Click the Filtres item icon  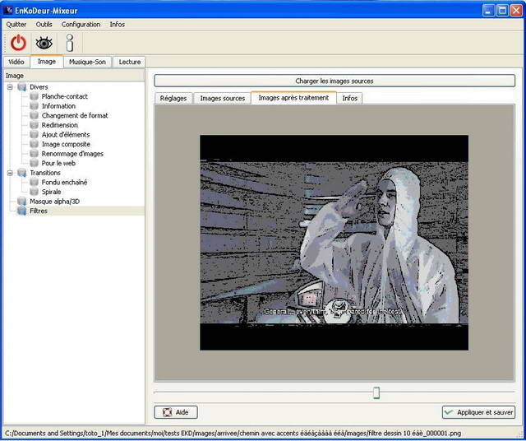click(x=22, y=211)
